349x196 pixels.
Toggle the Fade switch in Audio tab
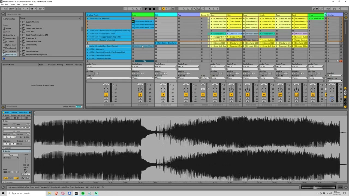coord(5,178)
